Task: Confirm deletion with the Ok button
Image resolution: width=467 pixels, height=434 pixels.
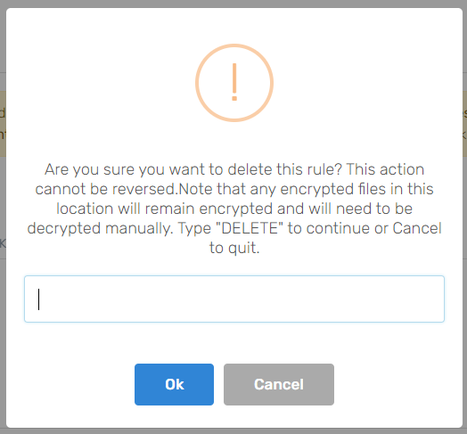Action: (174, 384)
